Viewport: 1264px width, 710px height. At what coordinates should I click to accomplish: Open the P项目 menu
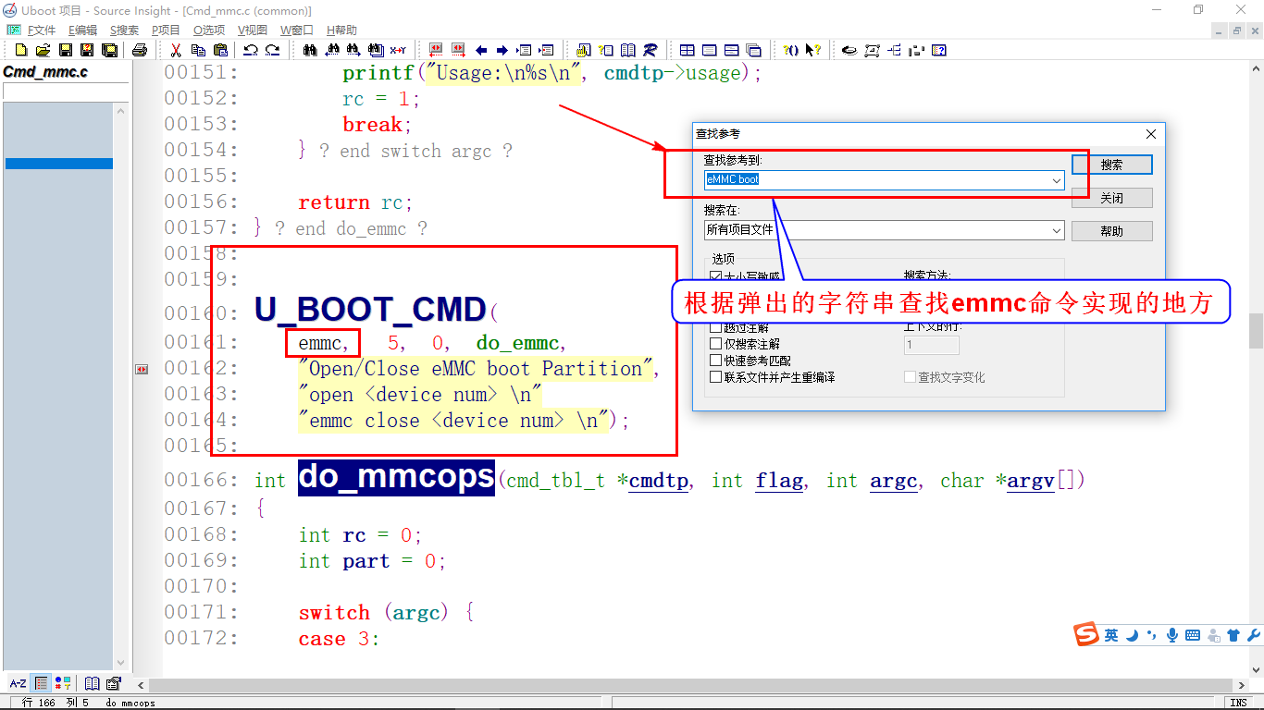pos(166,30)
